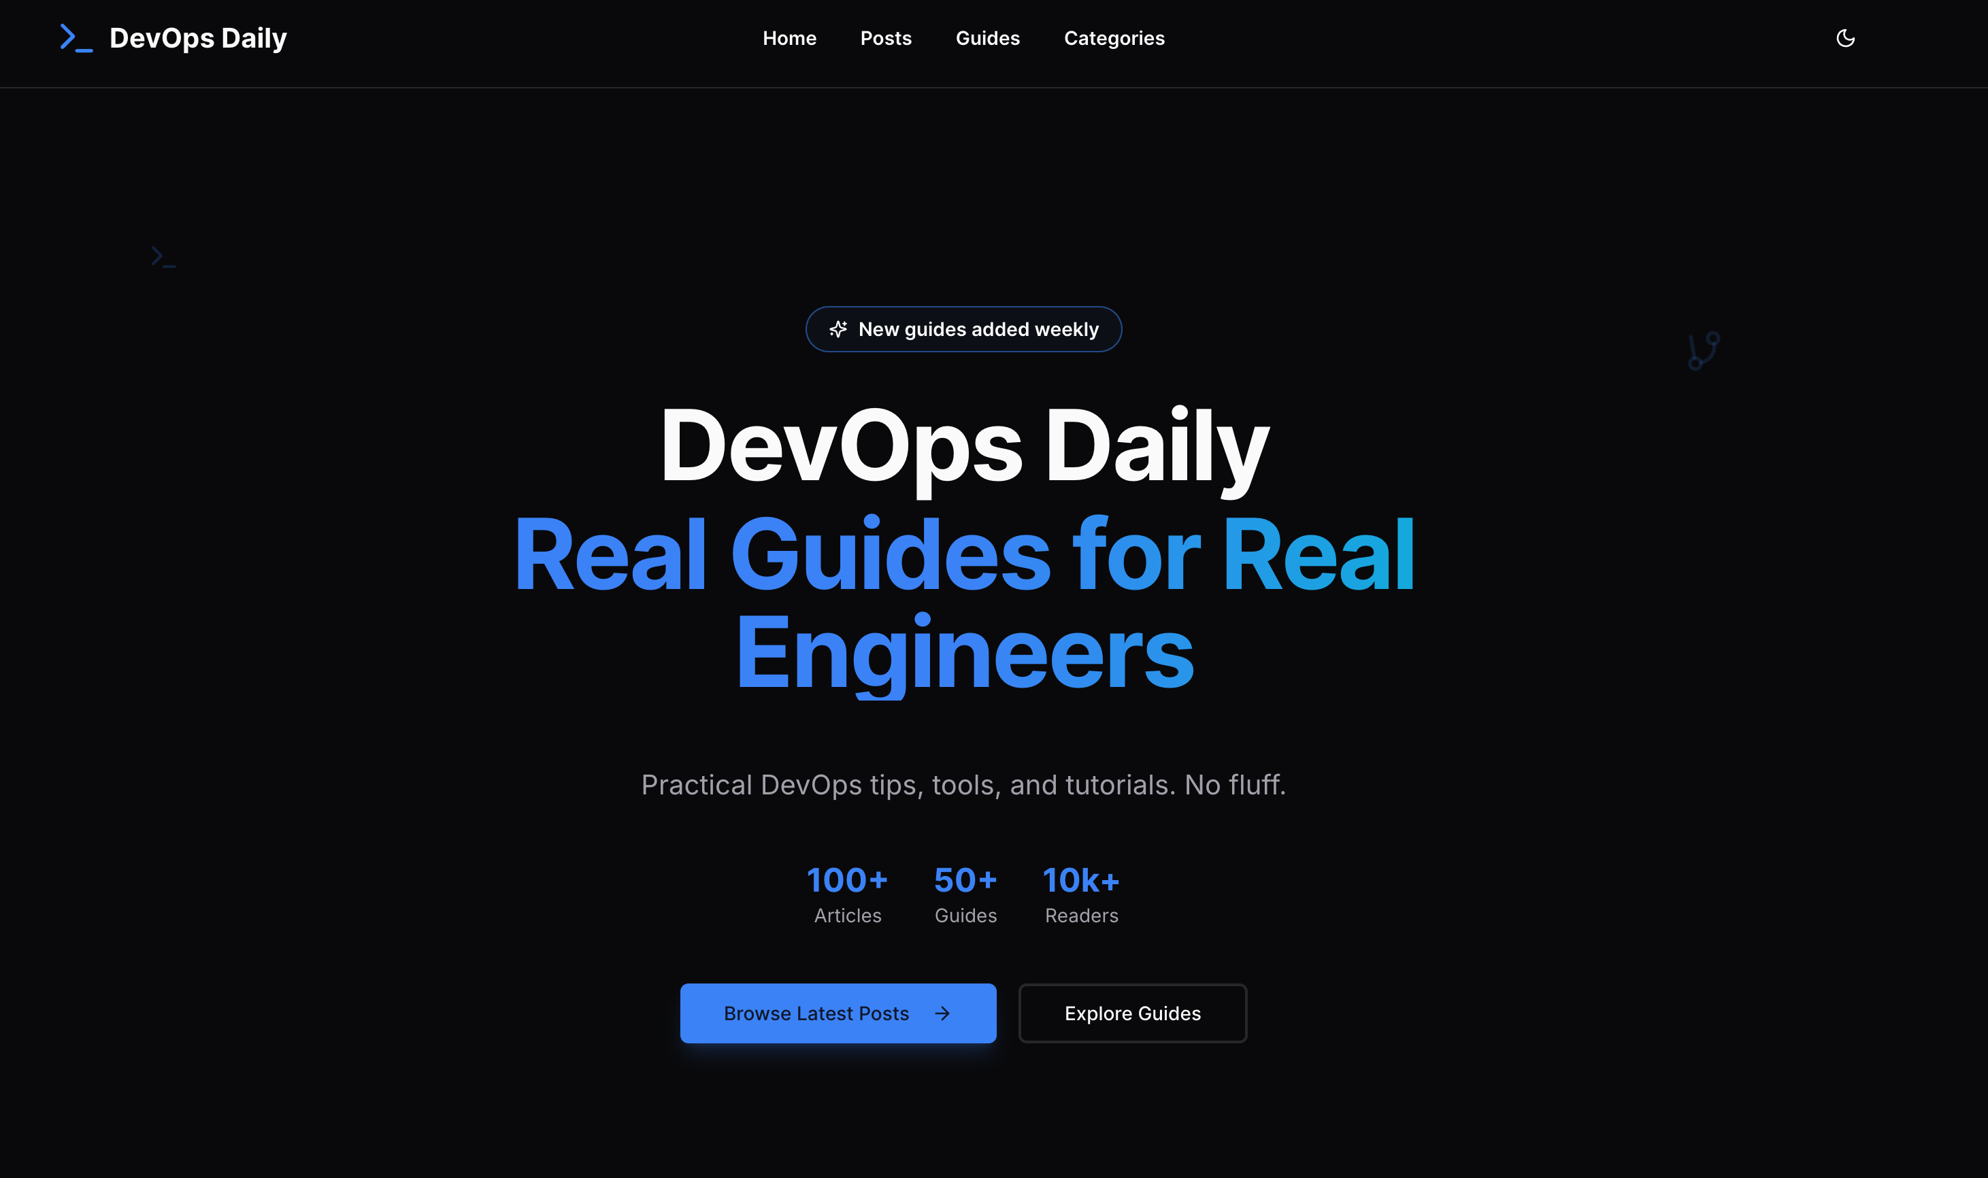Image resolution: width=1988 pixels, height=1178 pixels.
Task: Navigate to the Guides section
Action: pos(988,38)
